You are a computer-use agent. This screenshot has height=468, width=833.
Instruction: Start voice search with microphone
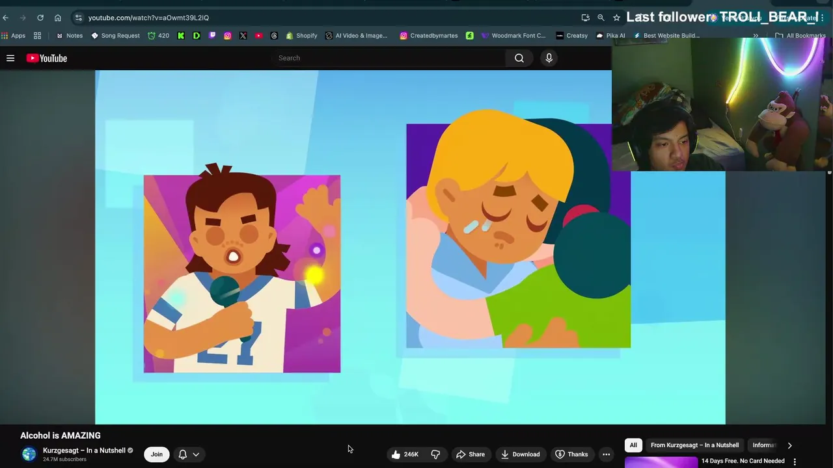coord(549,58)
